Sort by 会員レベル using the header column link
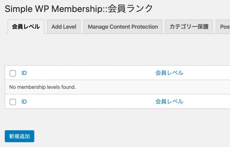230x147 pixels. (x=169, y=73)
